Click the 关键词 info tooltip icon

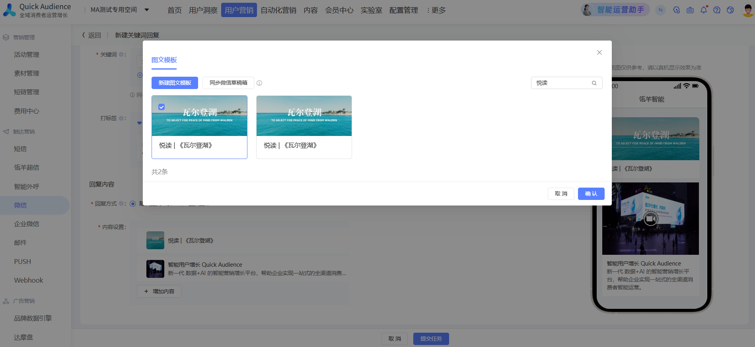pyautogui.click(x=121, y=54)
